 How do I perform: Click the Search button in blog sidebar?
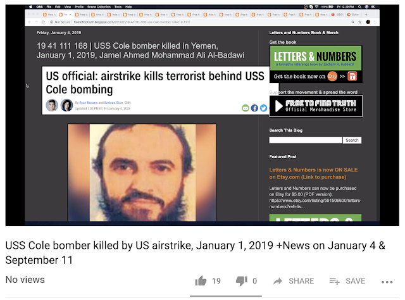coord(352,140)
